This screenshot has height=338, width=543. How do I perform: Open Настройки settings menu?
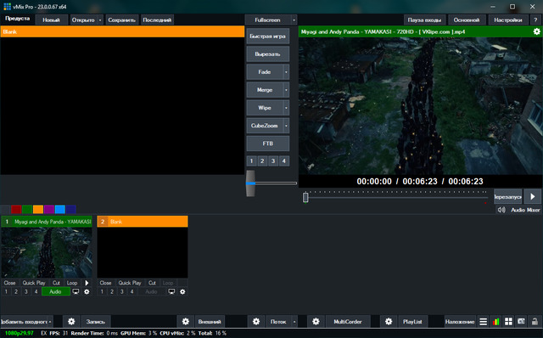click(x=507, y=20)
